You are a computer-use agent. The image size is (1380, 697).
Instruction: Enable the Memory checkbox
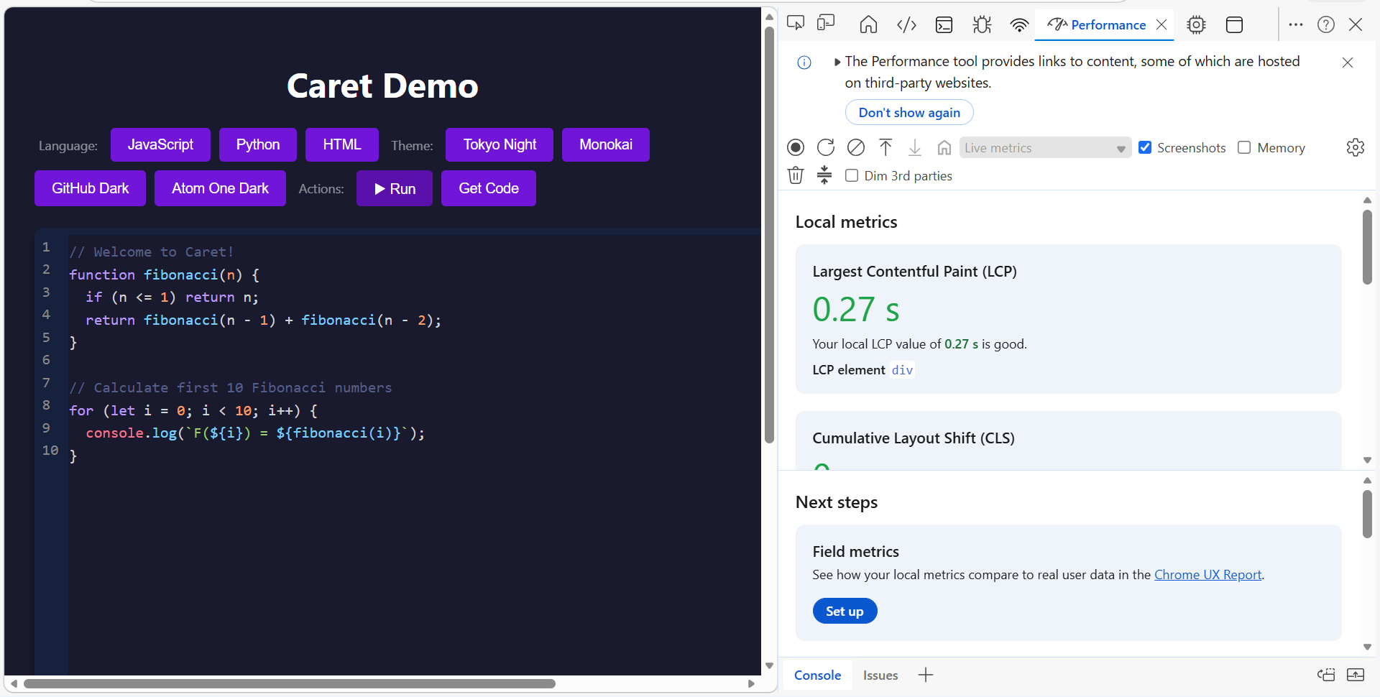coord(1244,147)
